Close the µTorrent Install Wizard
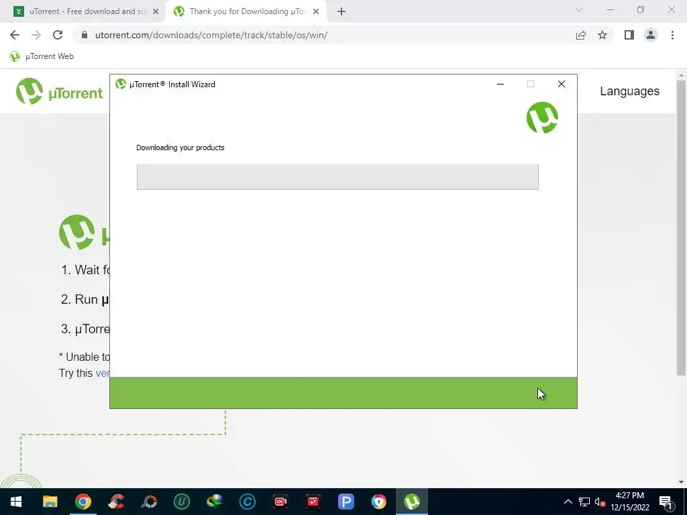 tap(562, 84)
